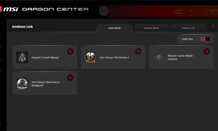Click the user profile avatar

tap(104, 11)
